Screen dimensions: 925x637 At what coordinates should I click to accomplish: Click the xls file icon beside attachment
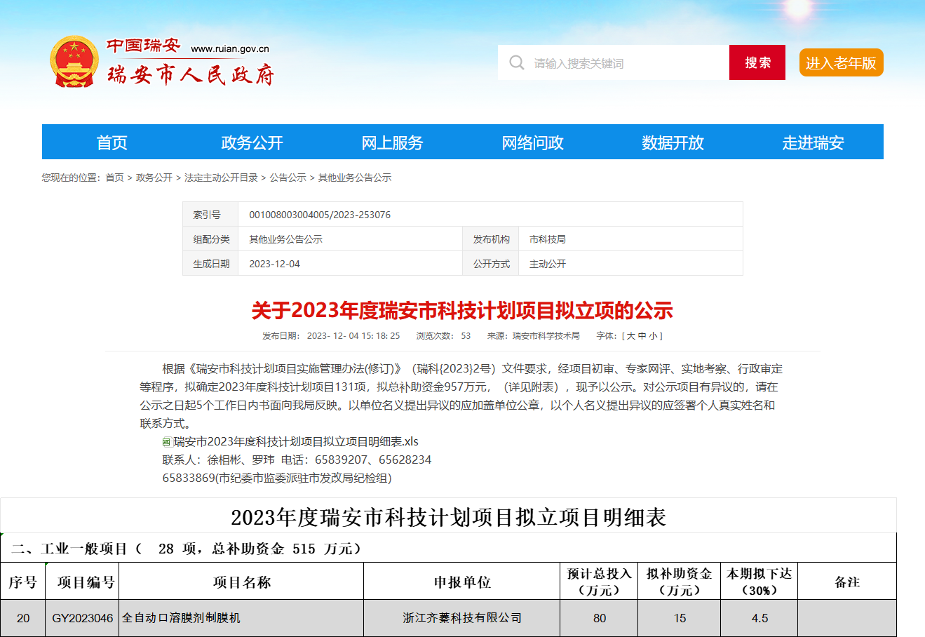point(167,442)
